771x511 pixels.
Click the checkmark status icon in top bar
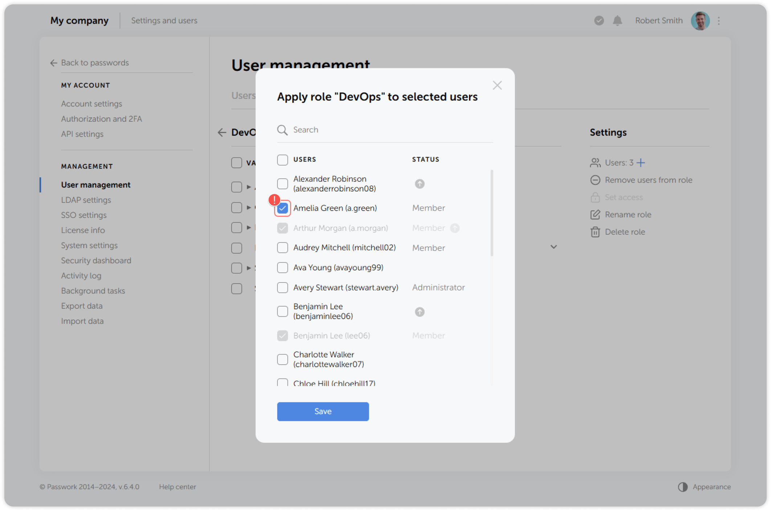click(x=599, y=21)
